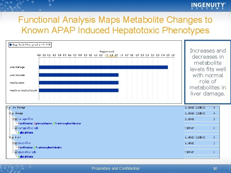Open methionine link under damage of liver
The width and height of the screenshot is (231, 173).
(x=26, y=123)
